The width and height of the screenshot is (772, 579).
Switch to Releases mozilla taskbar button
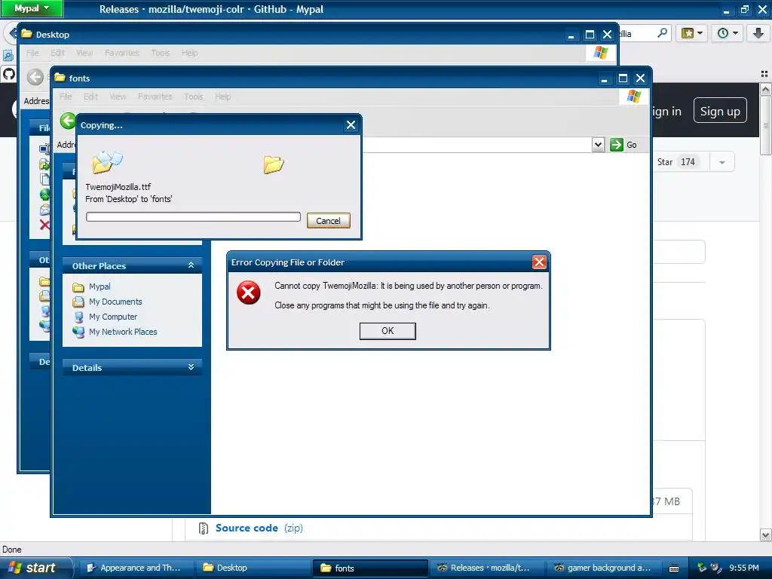tap(486, 568)
